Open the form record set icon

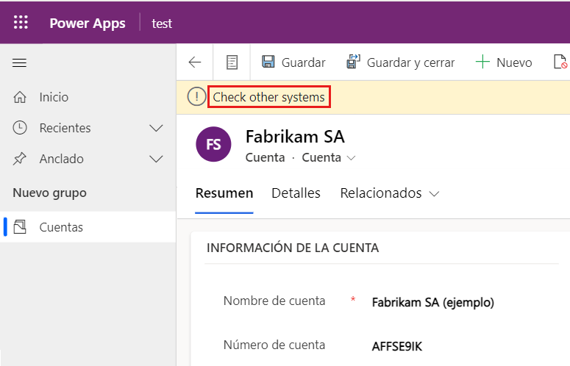coord(232,62)
